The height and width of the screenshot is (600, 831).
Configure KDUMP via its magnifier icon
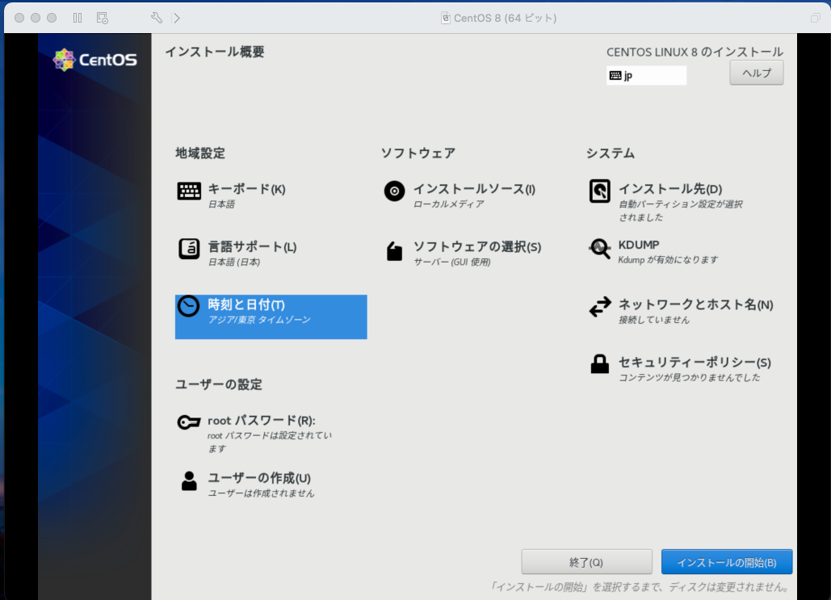(599, 249)
